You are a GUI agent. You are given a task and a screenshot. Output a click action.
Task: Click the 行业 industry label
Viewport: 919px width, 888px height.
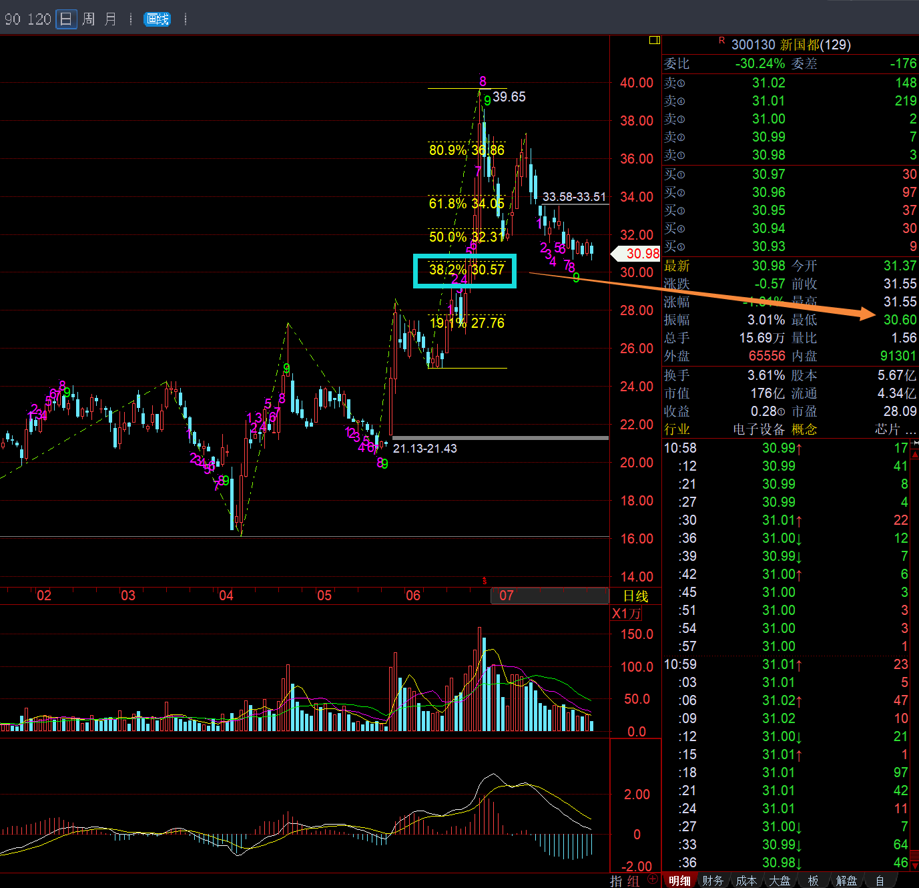677,429
